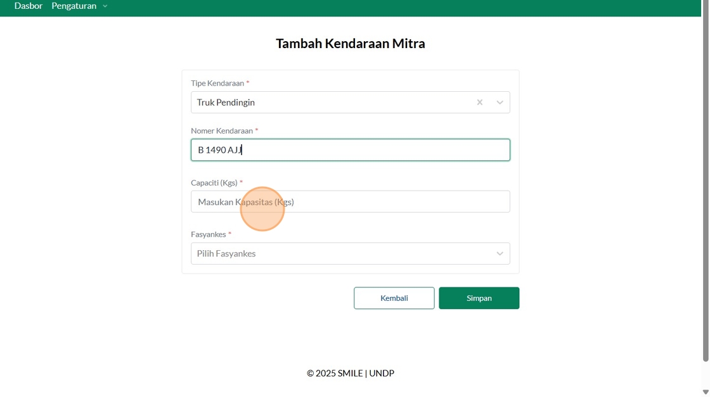Viewport: 710px width, 397px height.
Task: Open the Fasyankes dropdown chevron
Action: [x=500, y=254]
